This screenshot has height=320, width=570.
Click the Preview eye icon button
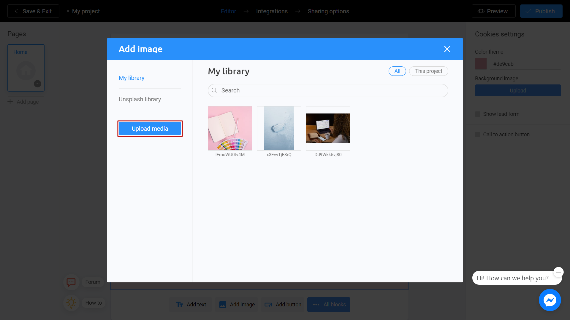pos(493,11)
